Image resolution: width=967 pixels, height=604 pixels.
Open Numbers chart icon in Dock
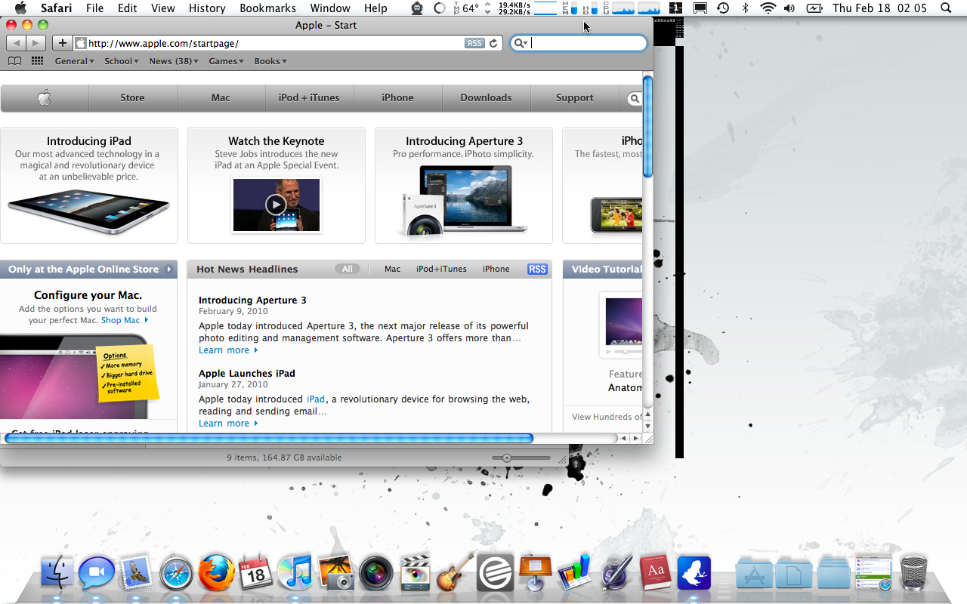(x=575, y=572)
